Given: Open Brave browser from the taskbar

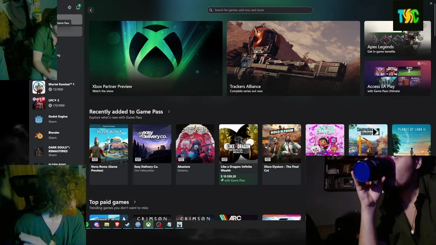Looking at the screenshot, I should tap(117, 225).
